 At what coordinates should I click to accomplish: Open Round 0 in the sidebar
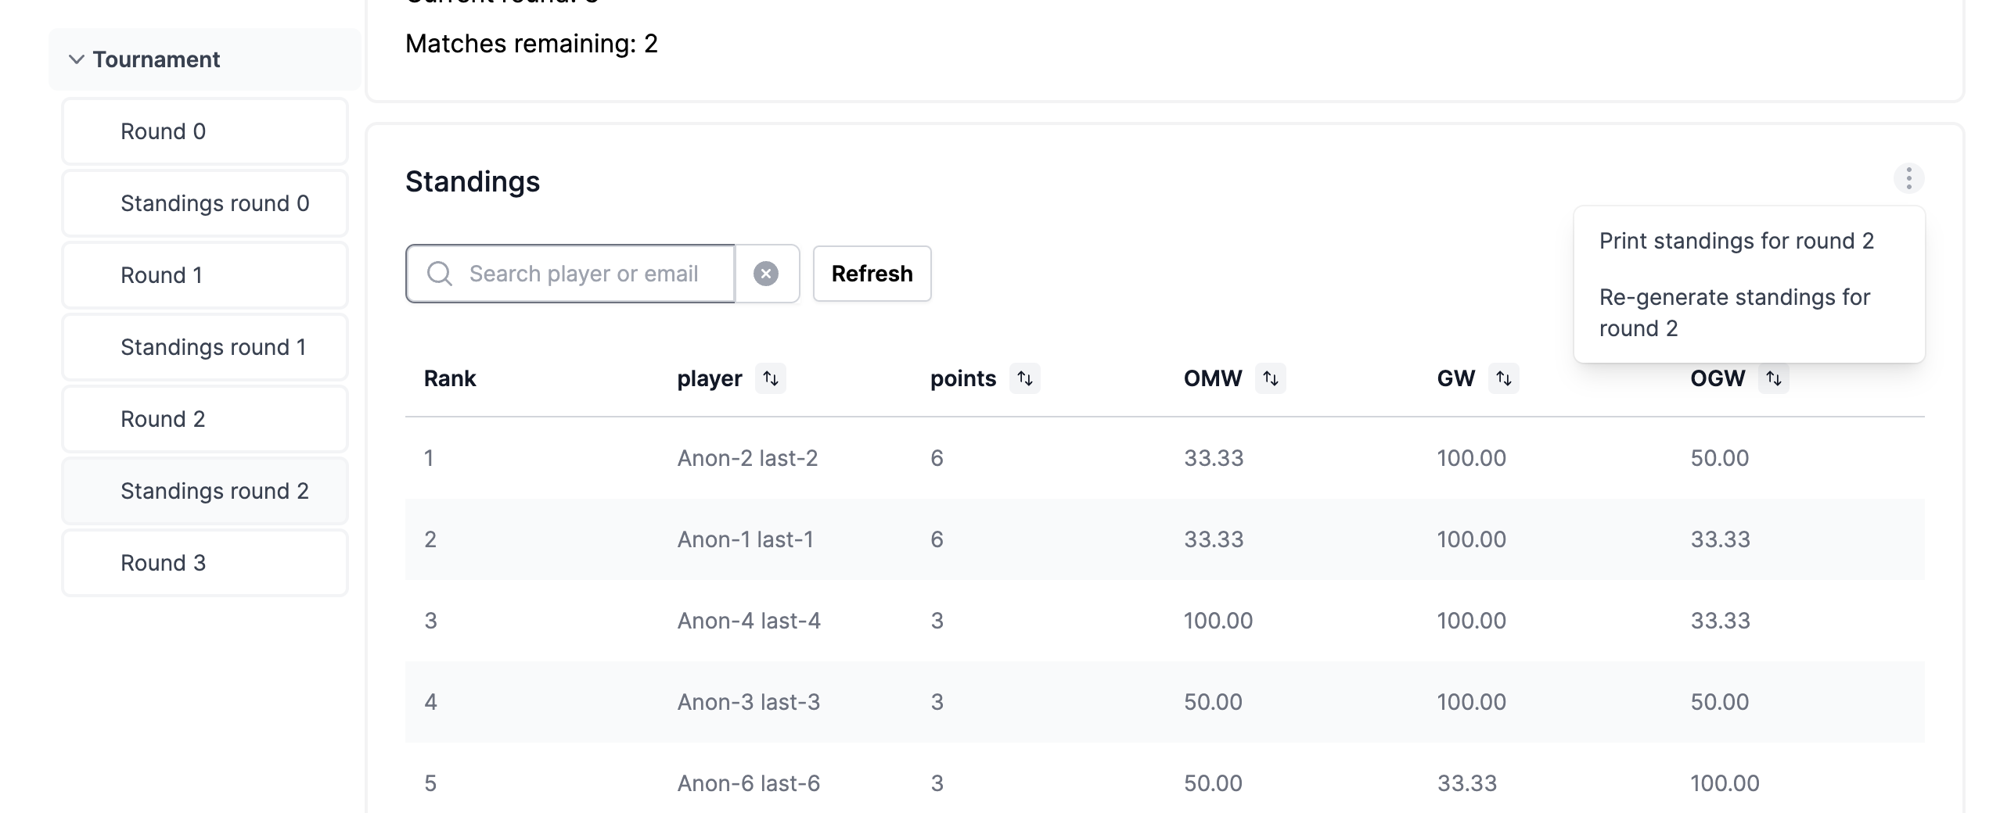coord(205,131)
